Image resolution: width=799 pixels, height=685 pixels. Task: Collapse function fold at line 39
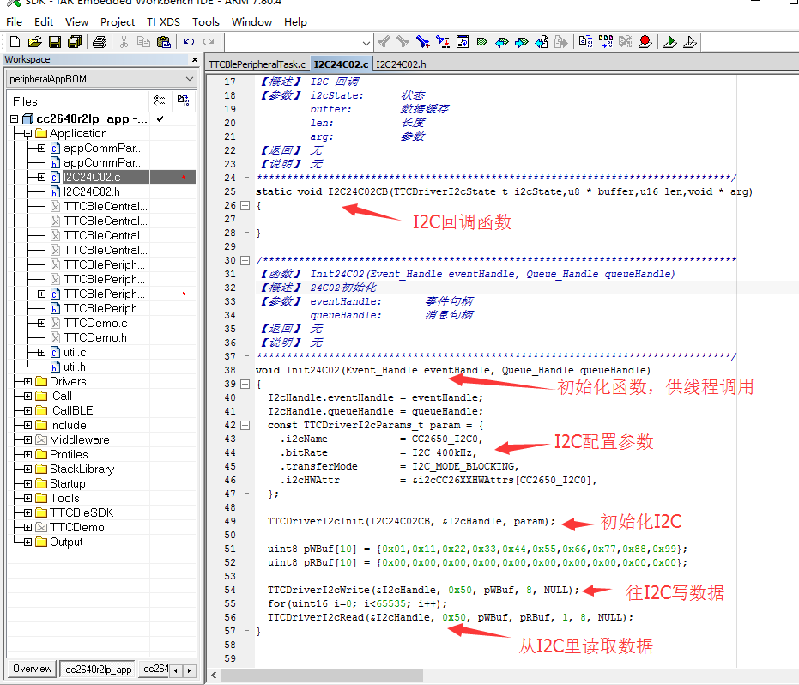245,384
